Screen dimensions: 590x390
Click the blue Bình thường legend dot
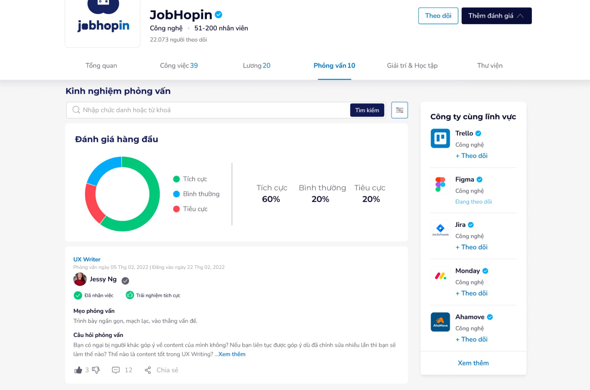click(176, 194)
